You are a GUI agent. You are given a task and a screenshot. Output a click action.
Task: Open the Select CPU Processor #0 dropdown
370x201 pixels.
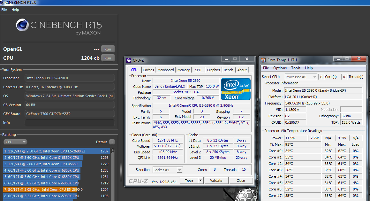(301, 77)
